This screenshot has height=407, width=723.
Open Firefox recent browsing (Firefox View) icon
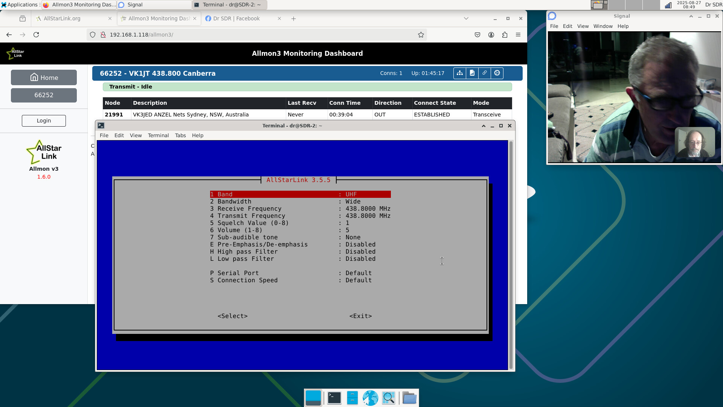pyautogui.click(x=23, y=18)
